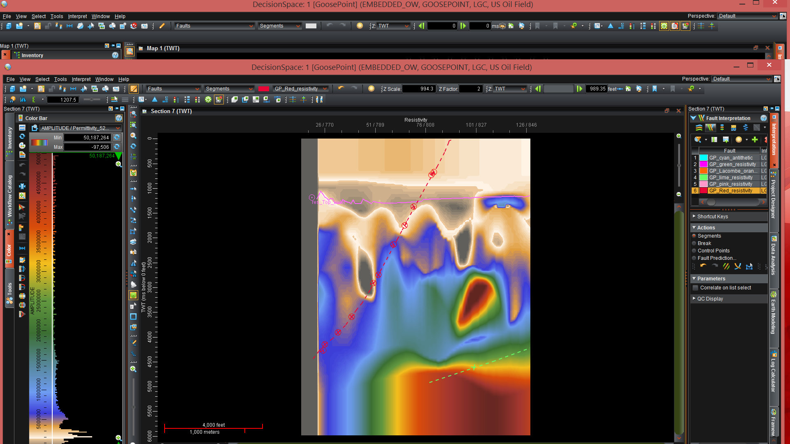Click the green wheel icon in second toolbar

(208, 99)
